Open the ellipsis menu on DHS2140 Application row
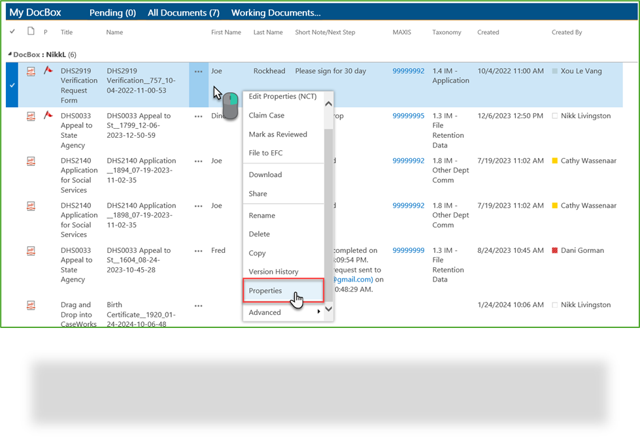The height and width of the screenshot is (441, 640). [198, 161]
